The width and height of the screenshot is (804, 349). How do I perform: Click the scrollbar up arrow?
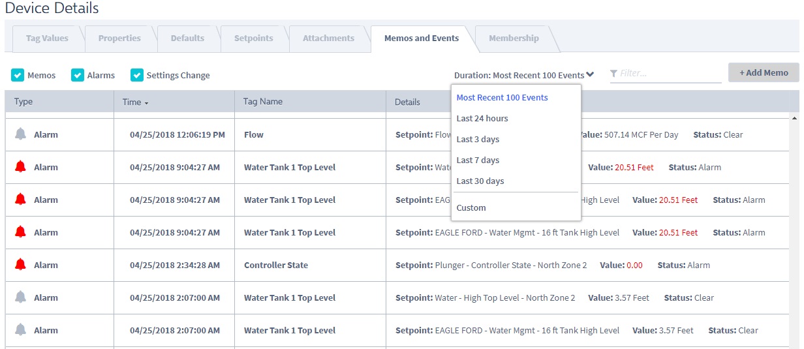pyautogui.click(x=794, y=119)
